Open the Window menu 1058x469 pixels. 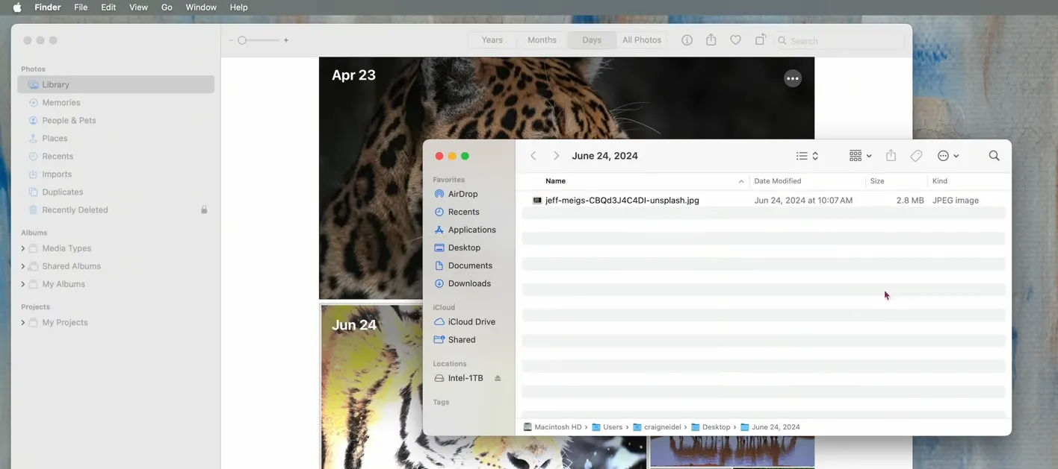click(x=201, y=7)
